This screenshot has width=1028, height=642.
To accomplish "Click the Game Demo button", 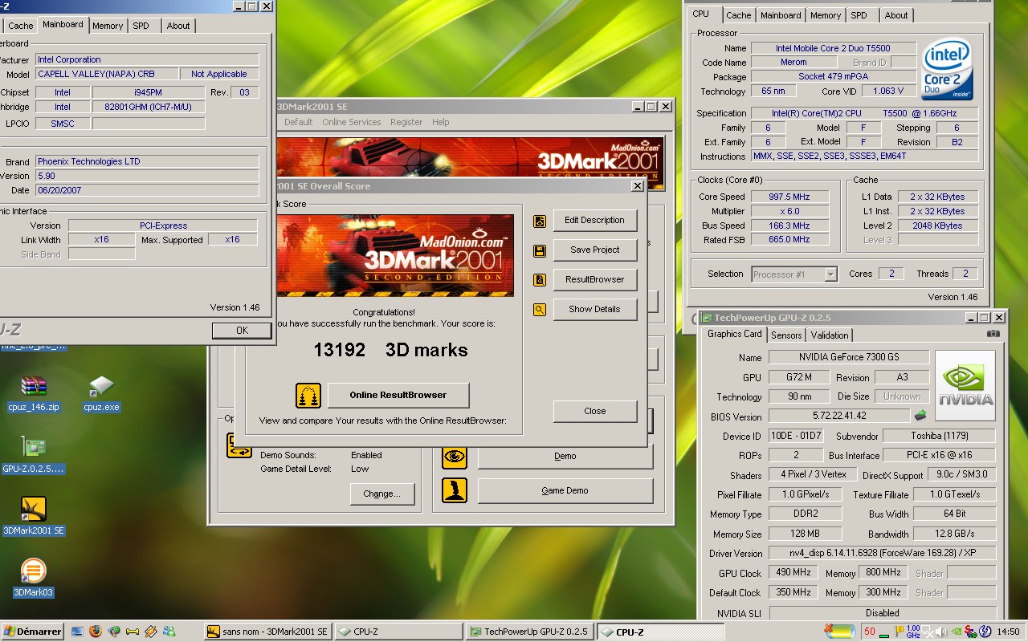I will point(565,491).
